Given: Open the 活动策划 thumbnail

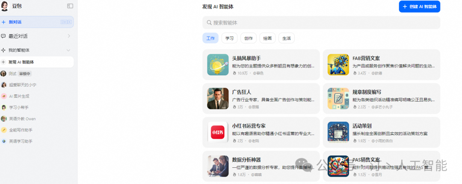Looking at the screenshot, I should [338, 132].
